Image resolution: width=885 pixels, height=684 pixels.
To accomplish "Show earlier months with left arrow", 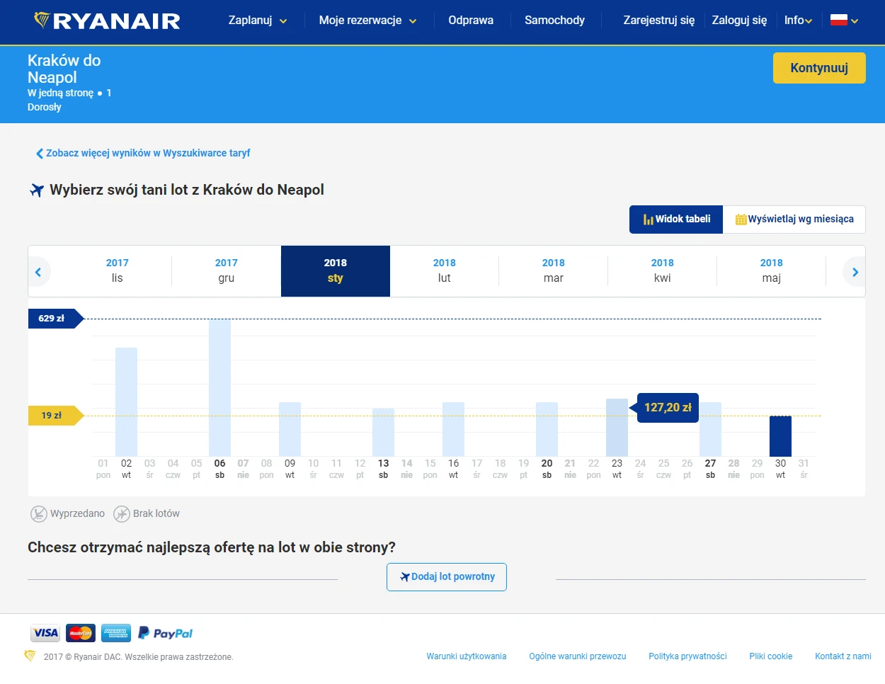I will pyautogui.click(x=38, y=272).
